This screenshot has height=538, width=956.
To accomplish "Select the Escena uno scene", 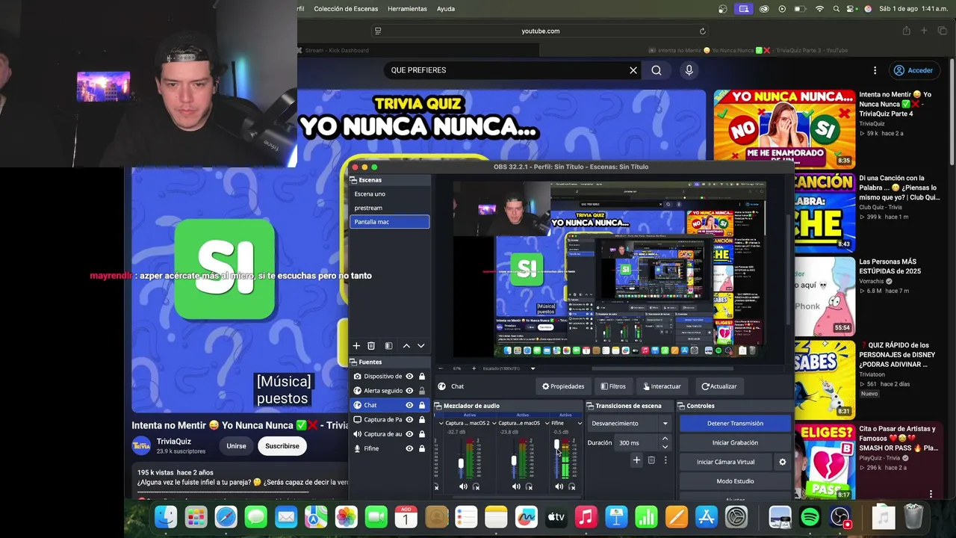I will coord(389,194).
